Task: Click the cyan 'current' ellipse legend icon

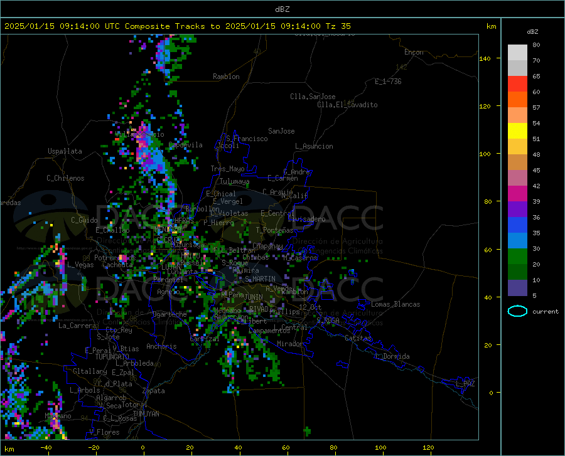Action: point(517,311)
